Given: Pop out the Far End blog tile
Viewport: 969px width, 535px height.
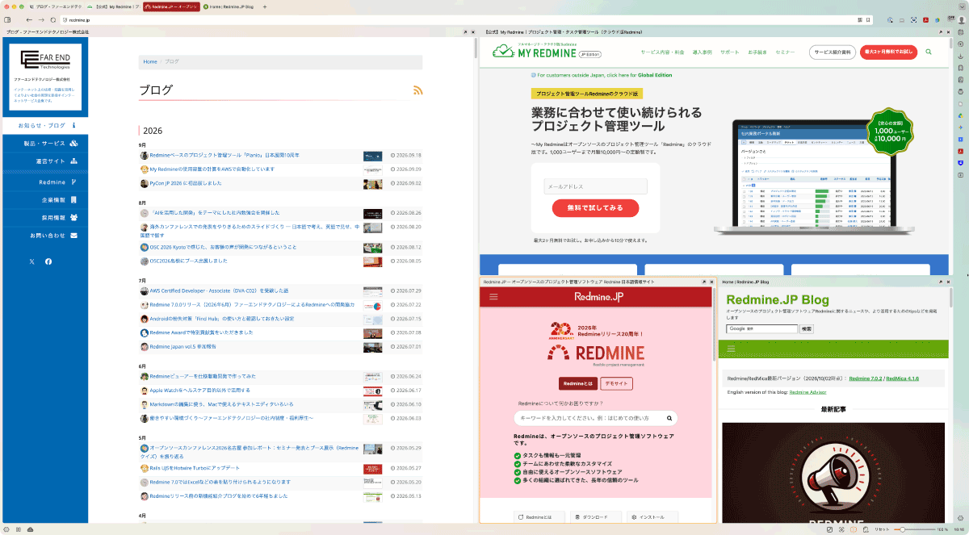Looking at the screenshot, I should [x=465, y=31].
